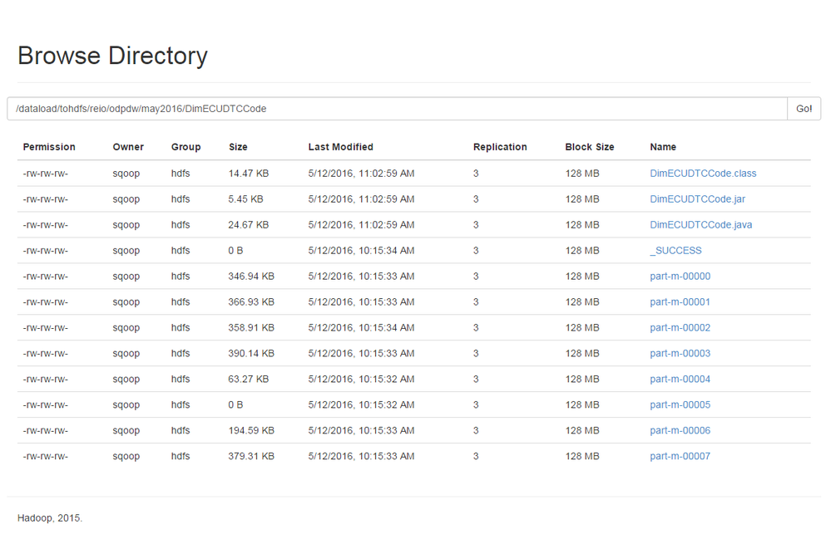Screen dimensions: 831x534
Task: Click the directory path input field
Action: pos(397,109)
